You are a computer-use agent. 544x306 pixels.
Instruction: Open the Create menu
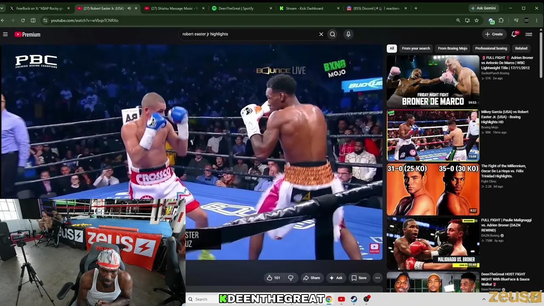(x=494, y=34)
